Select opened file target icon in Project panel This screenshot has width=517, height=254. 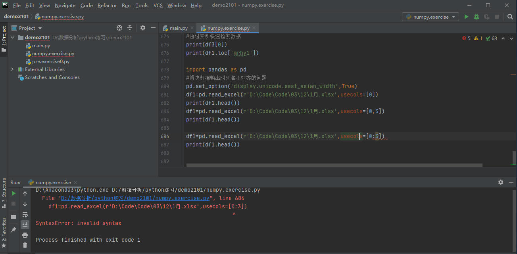tap(119, 28)
